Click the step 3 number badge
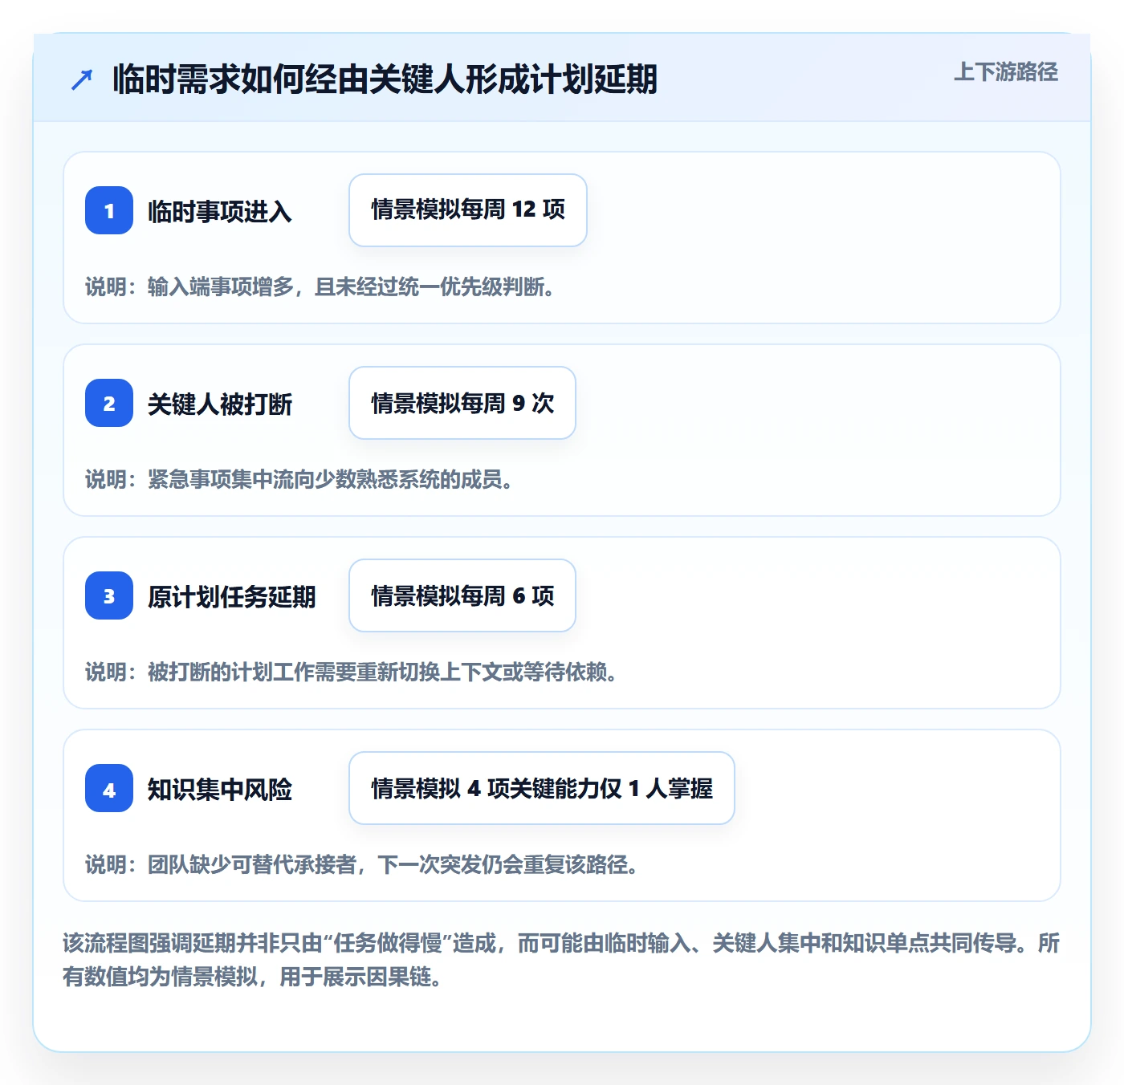 pos(109,595)
